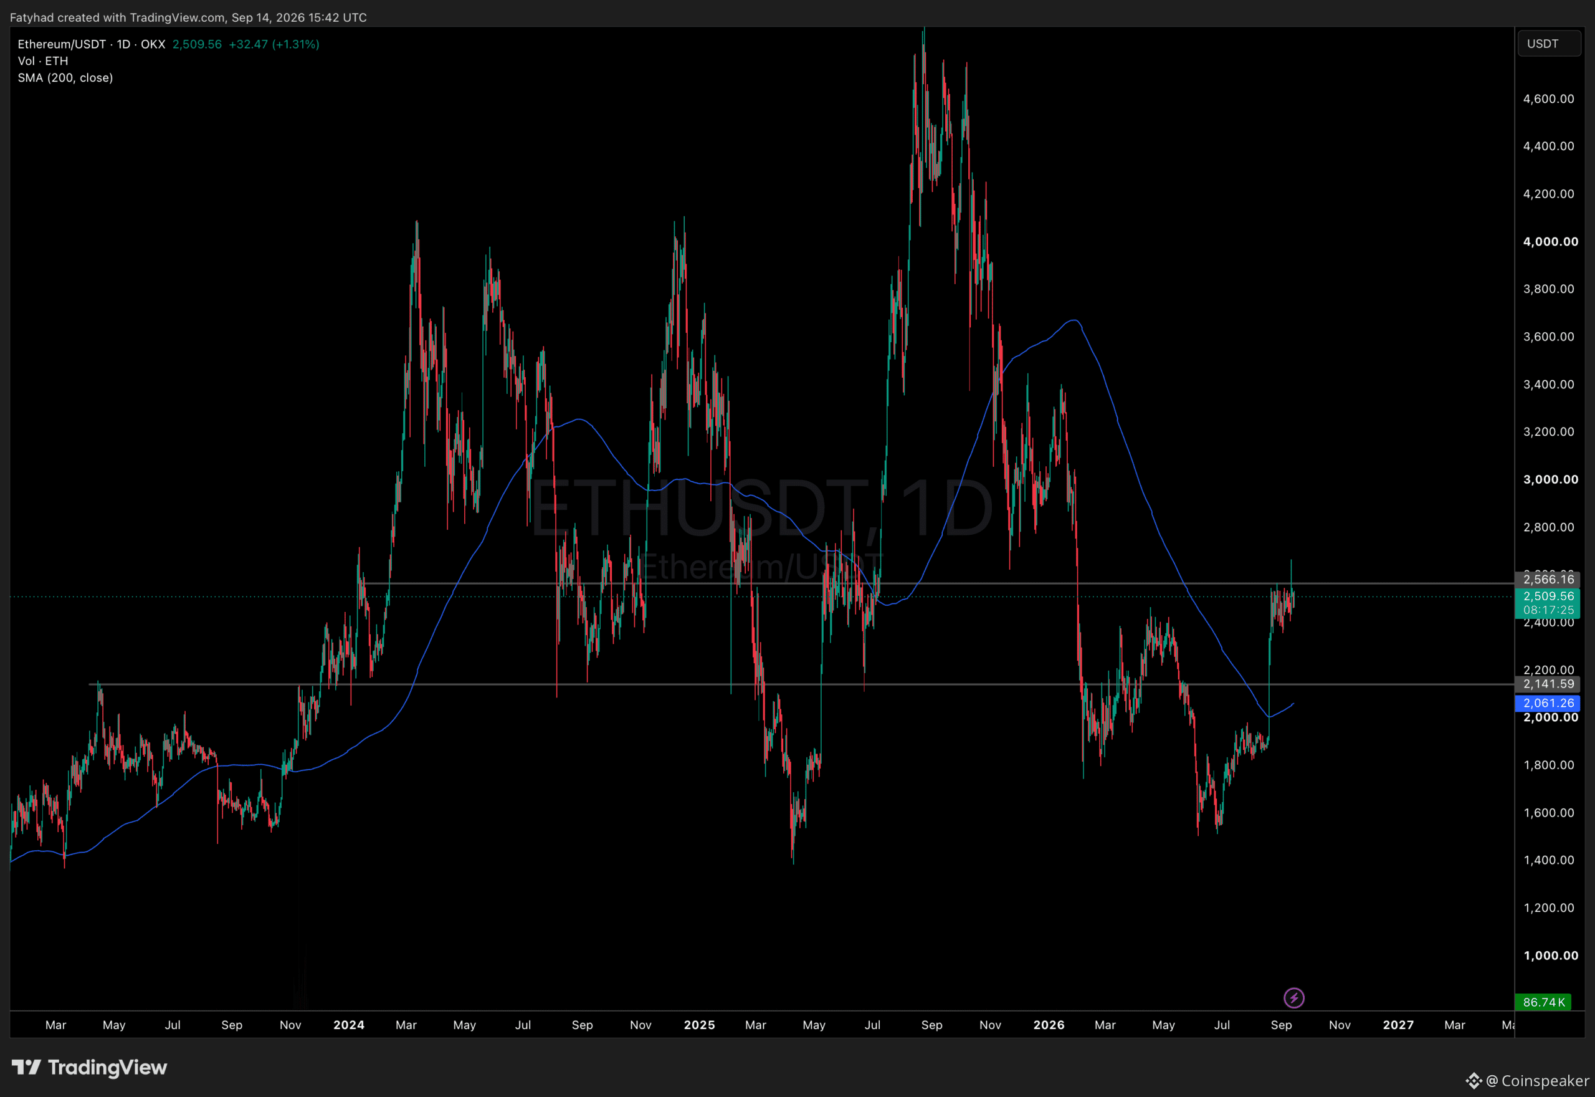Click the 2027 label on the time axis
Screen dimensions: 1595x1097
pos(1398,1025)
